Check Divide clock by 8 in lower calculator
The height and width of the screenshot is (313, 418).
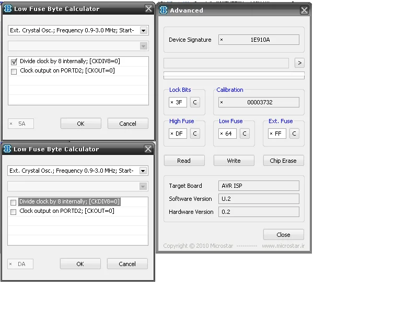click(14, 202)
